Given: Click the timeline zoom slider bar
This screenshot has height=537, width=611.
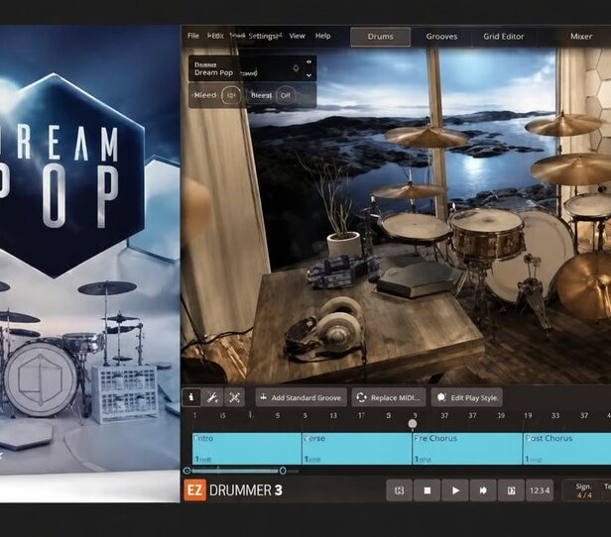Looking at the screenshot, I should tap(235, 471).
